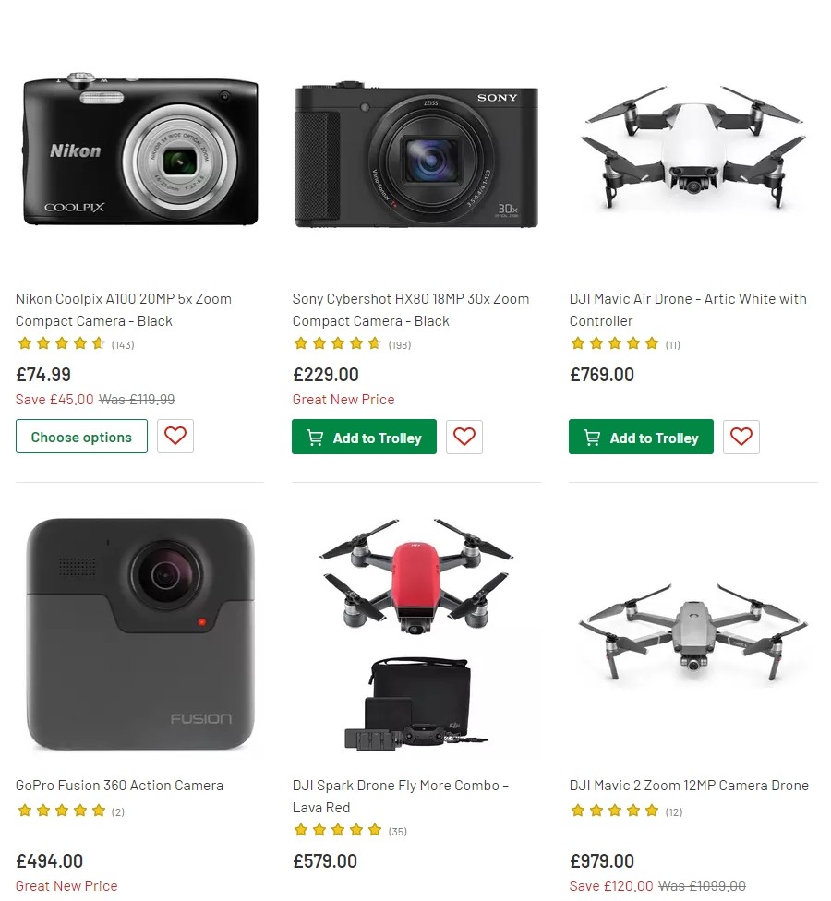Open the Nikon Coolpix A100 product title link

pyautogui.click(x=123, y=309)
